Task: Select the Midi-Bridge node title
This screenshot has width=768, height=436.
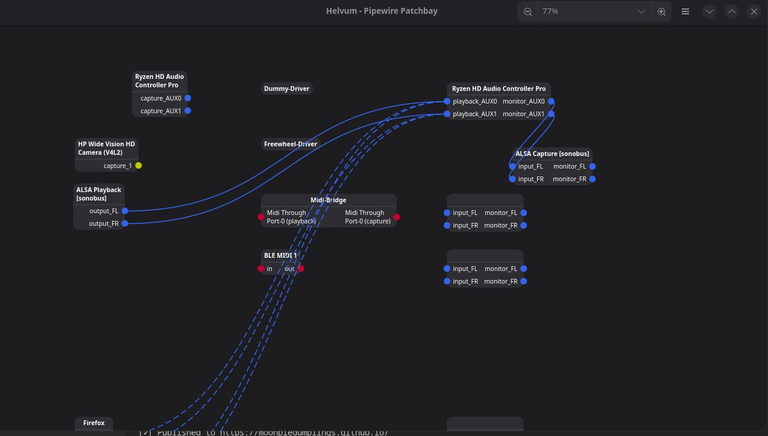Action: point(328,200)
